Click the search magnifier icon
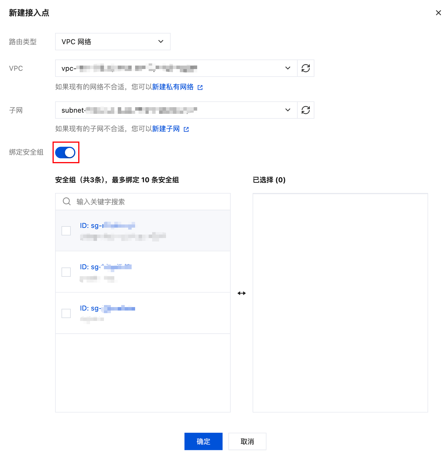The image size is (444, 457). [67, 201]
